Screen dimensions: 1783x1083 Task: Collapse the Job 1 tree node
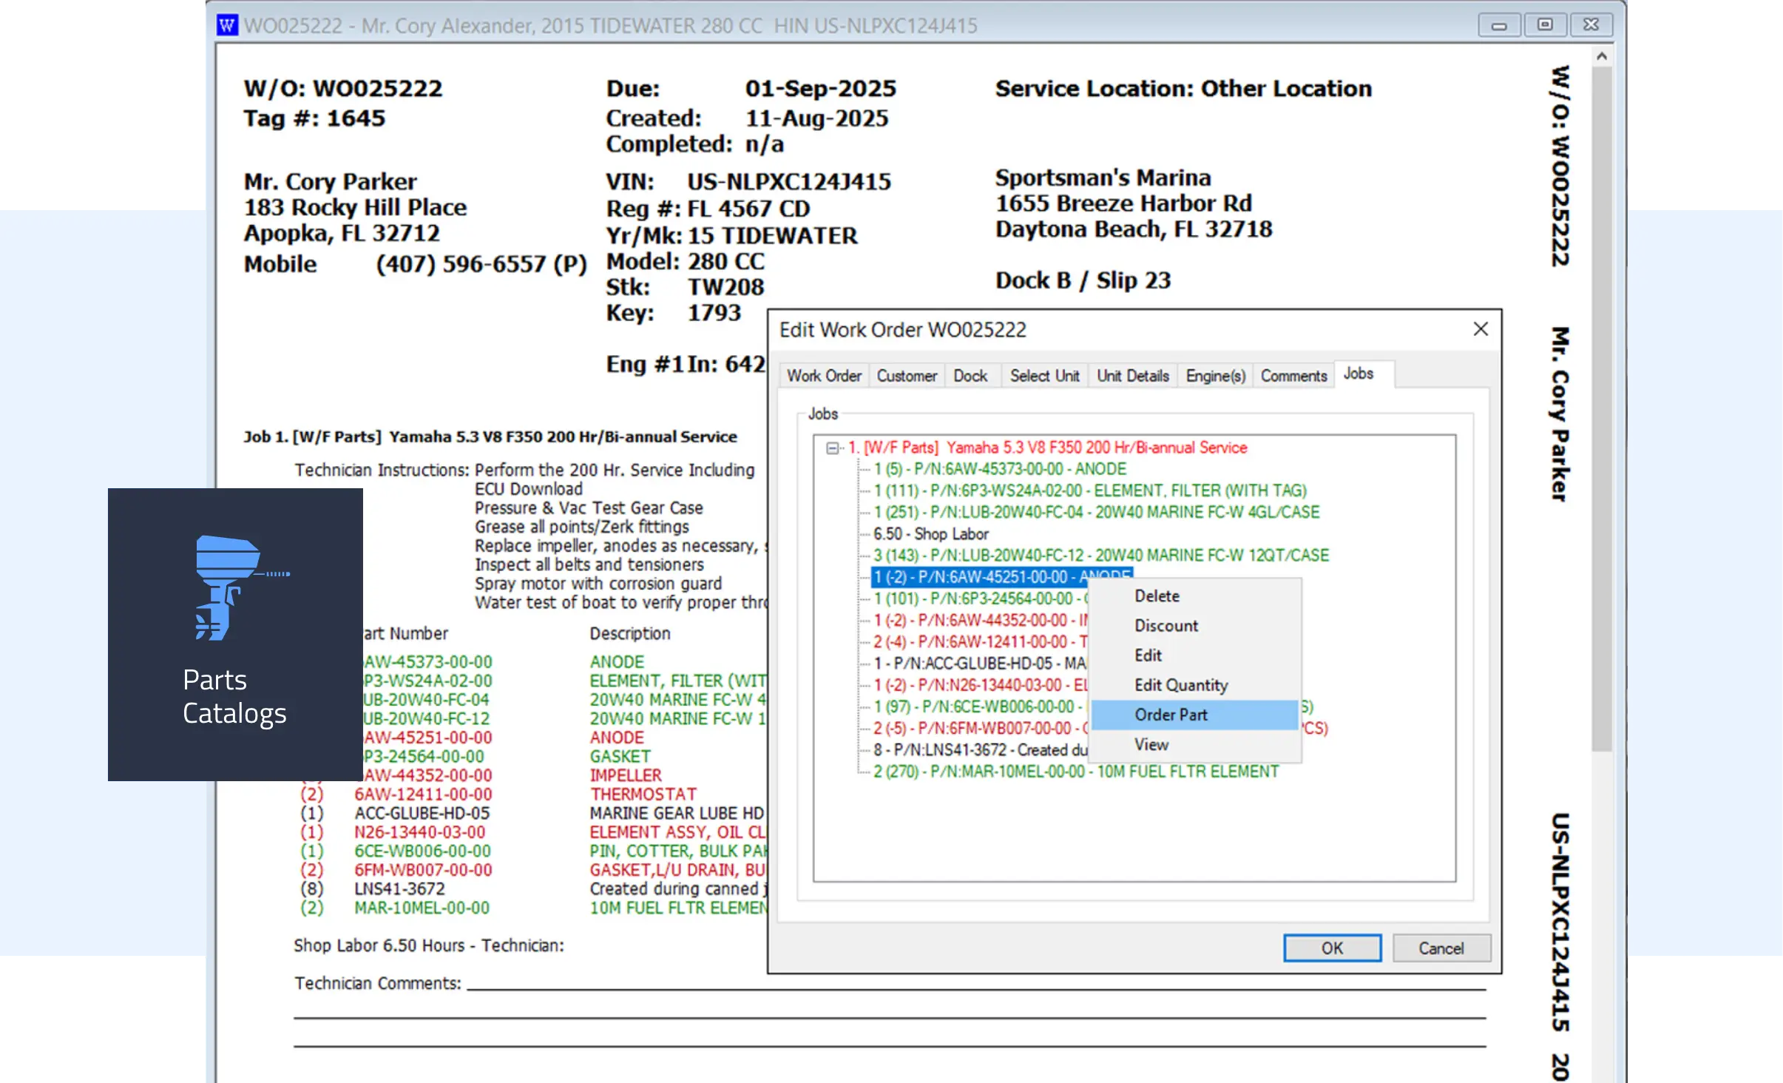tap(834, 448)
